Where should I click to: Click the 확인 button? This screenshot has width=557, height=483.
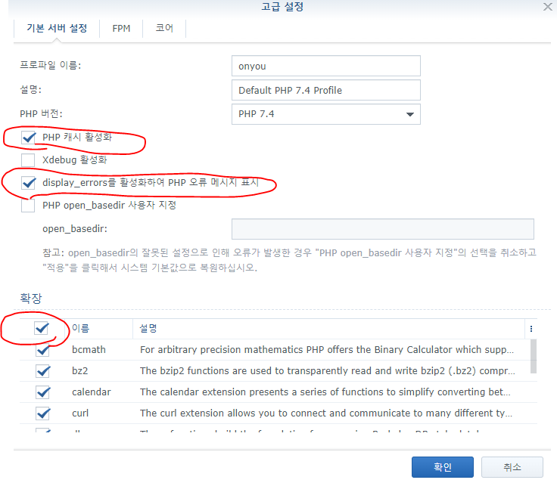[442, 467]
